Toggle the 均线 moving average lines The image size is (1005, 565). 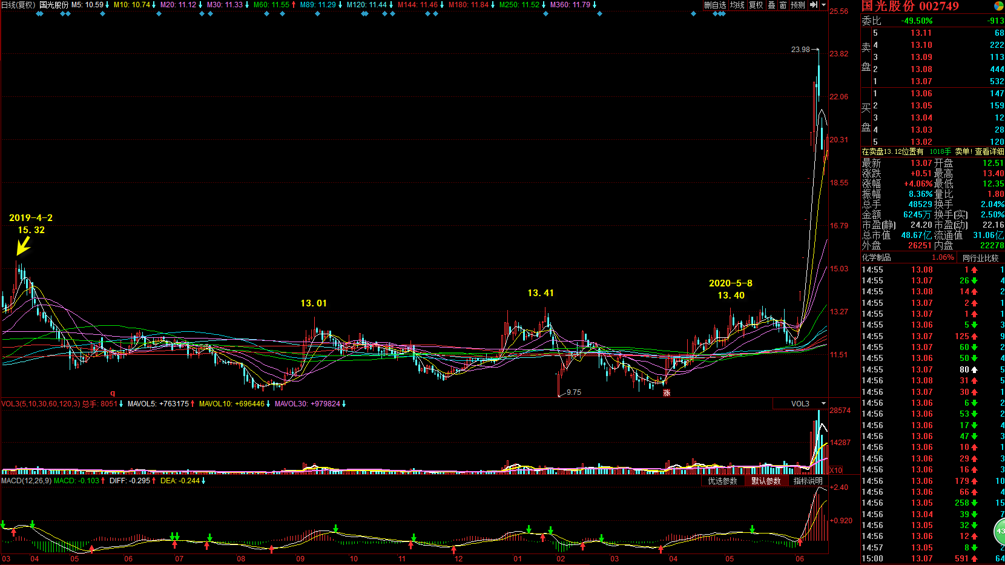737,5
